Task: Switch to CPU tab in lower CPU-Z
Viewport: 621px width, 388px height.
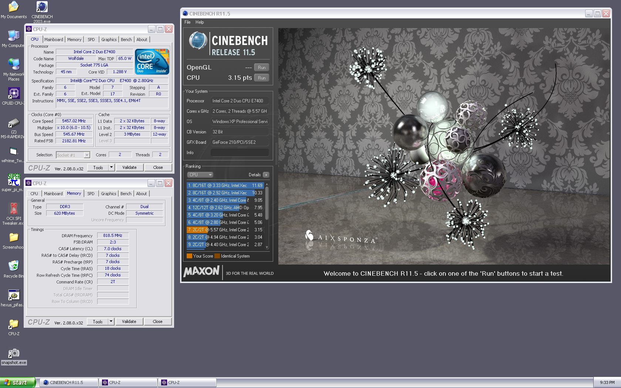Action: [34, 194]
